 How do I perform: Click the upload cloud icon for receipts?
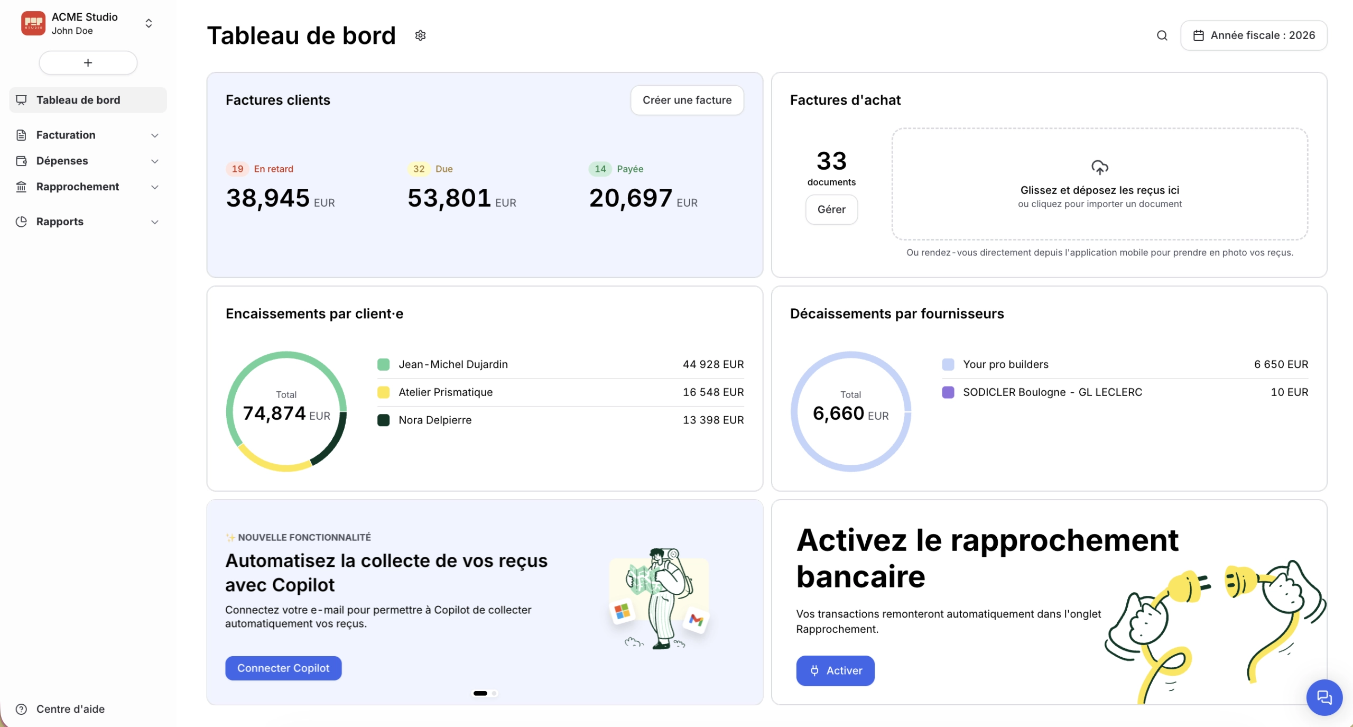(1100, 167)
